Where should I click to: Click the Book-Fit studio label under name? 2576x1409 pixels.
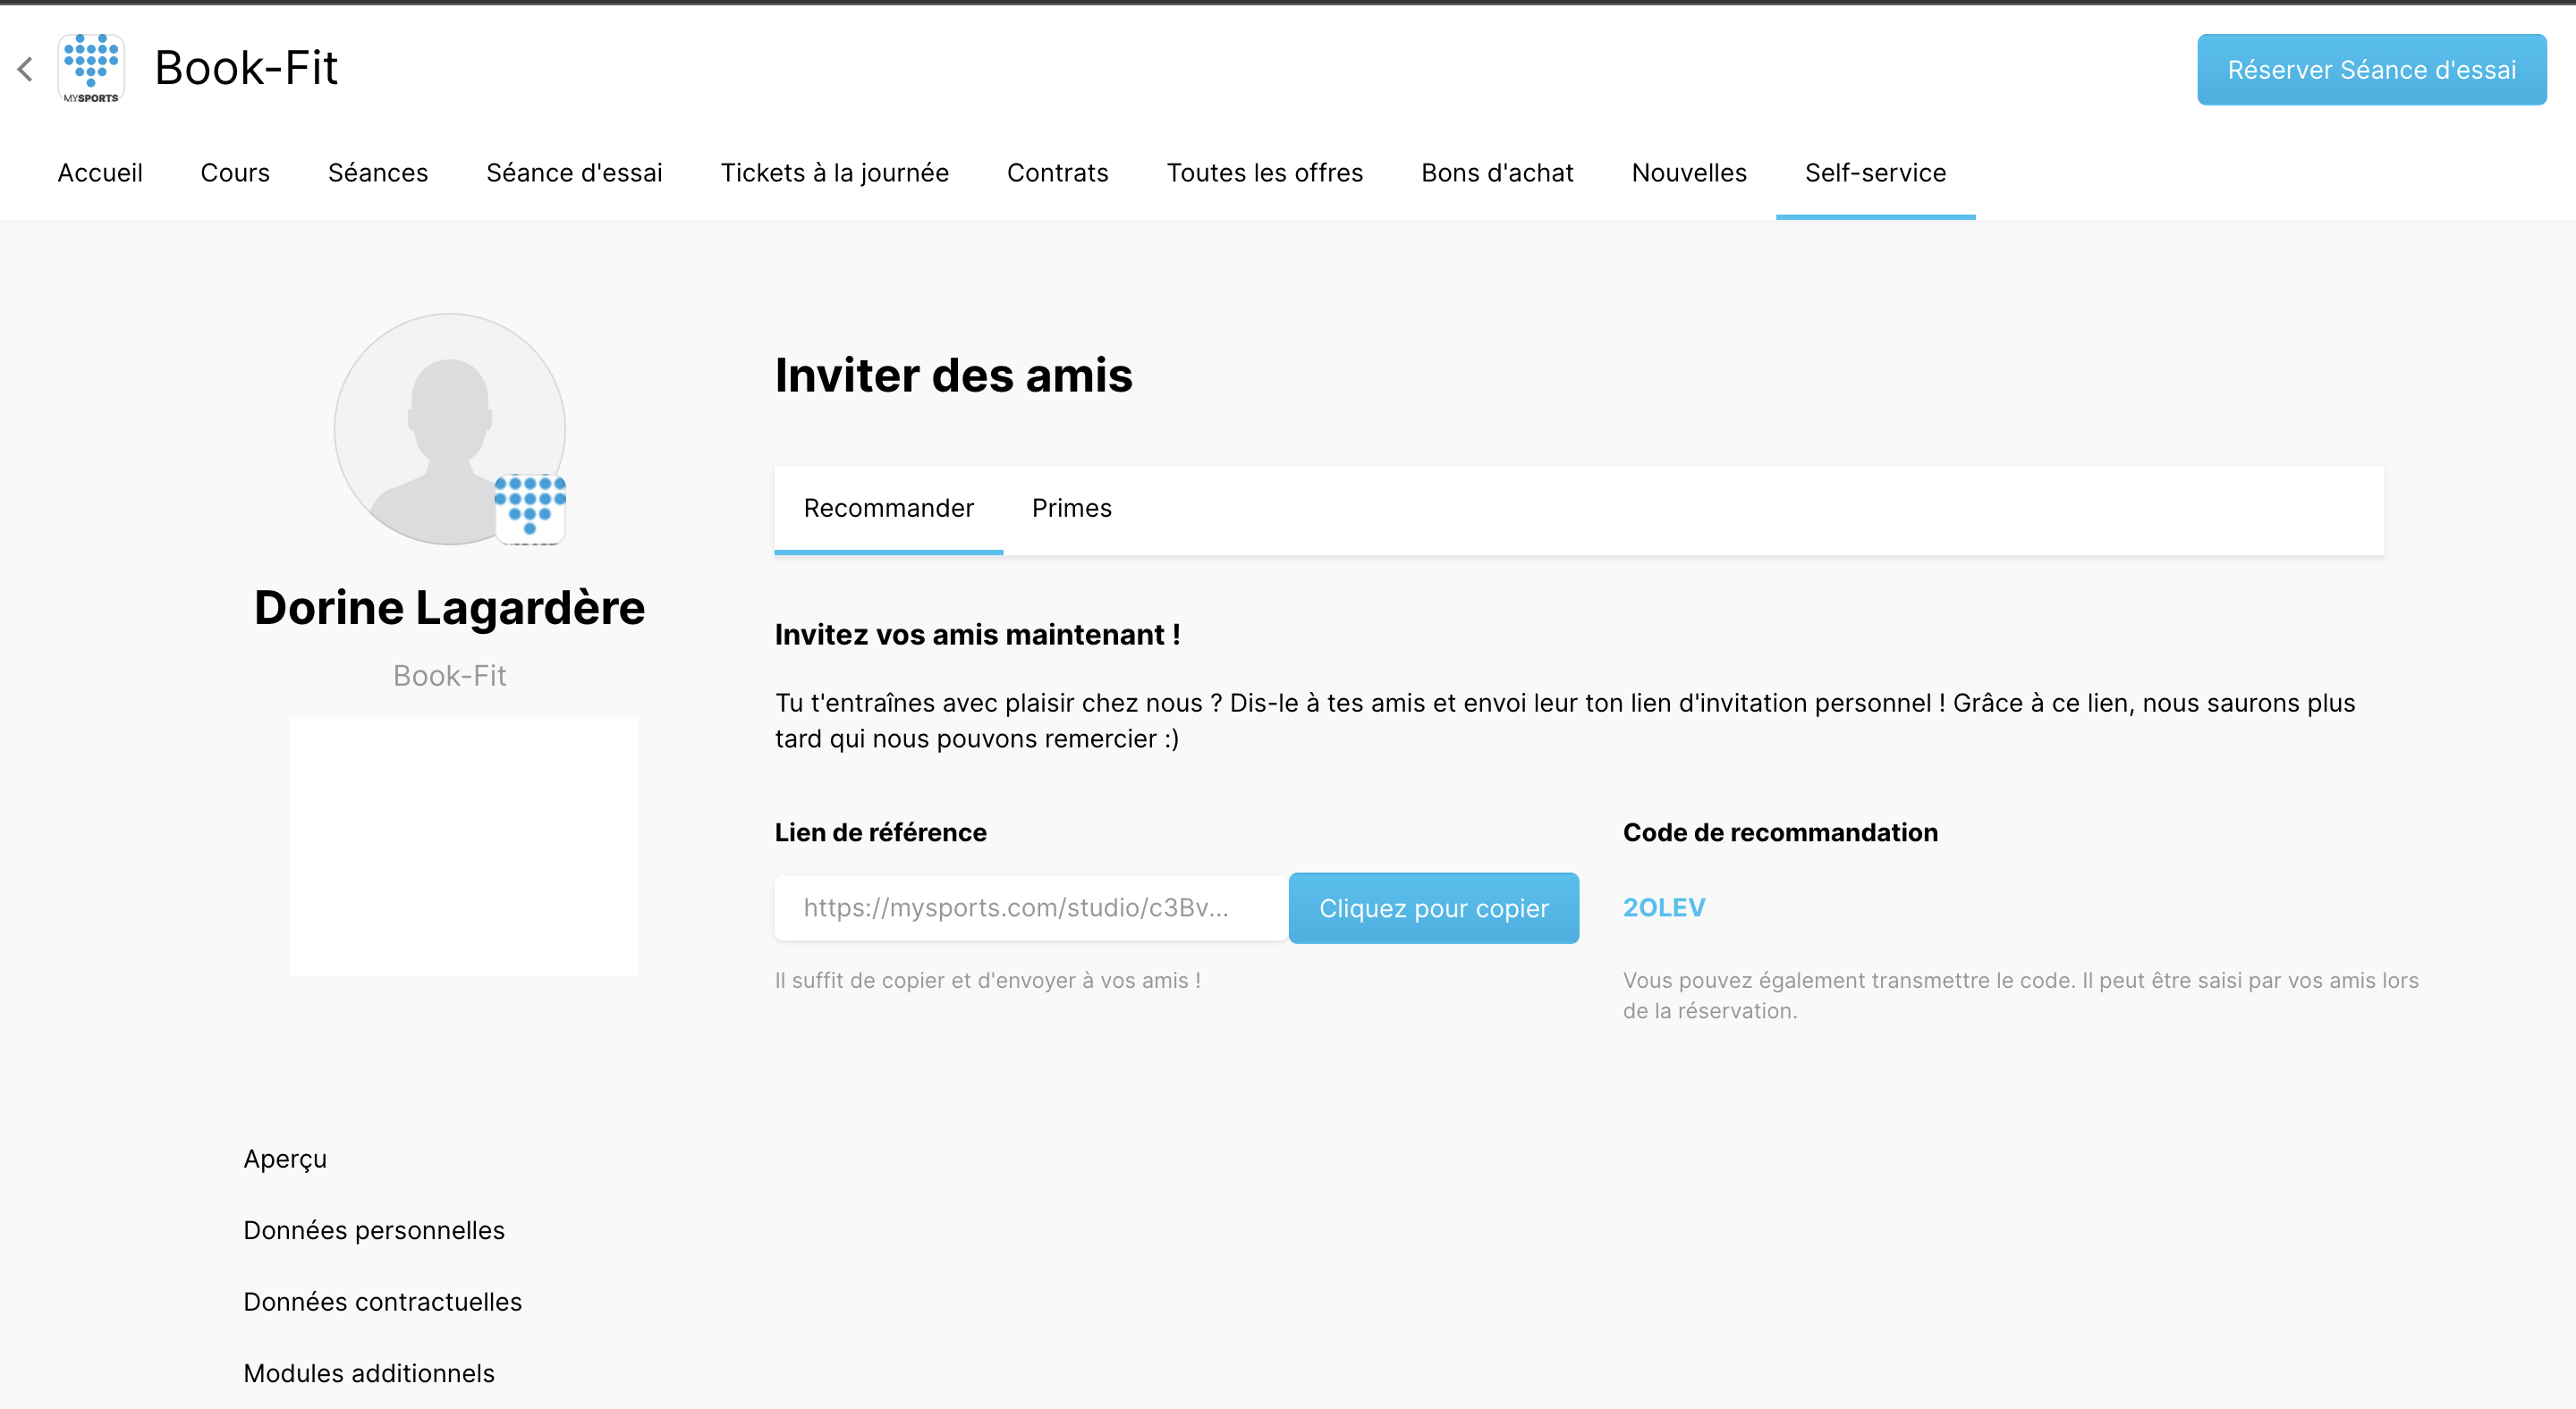[450, 677]
